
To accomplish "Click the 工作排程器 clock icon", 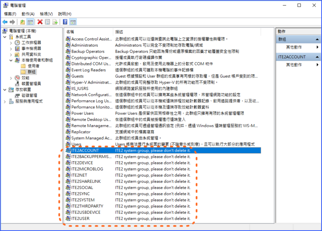I will (17, 43).
